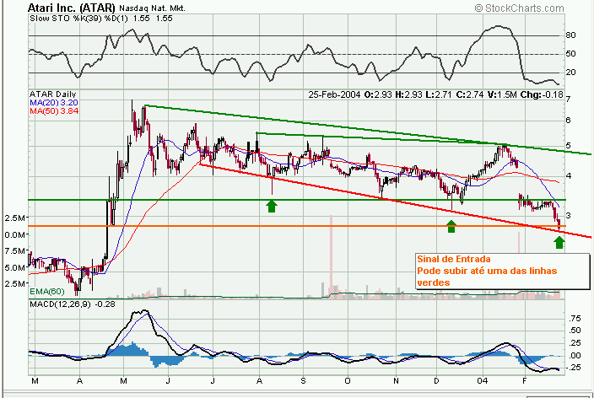
Task: Click the S month marker on time axis
Action: click(x=303, y=380)
